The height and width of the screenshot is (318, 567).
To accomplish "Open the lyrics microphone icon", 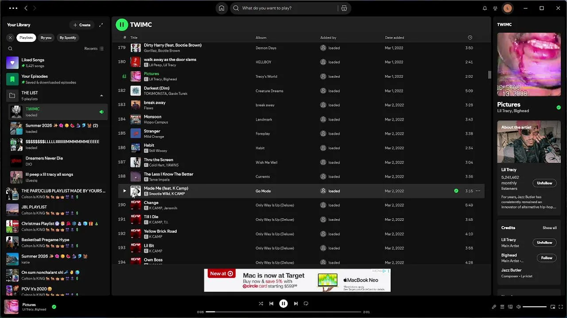I will [x=494, y=307].
